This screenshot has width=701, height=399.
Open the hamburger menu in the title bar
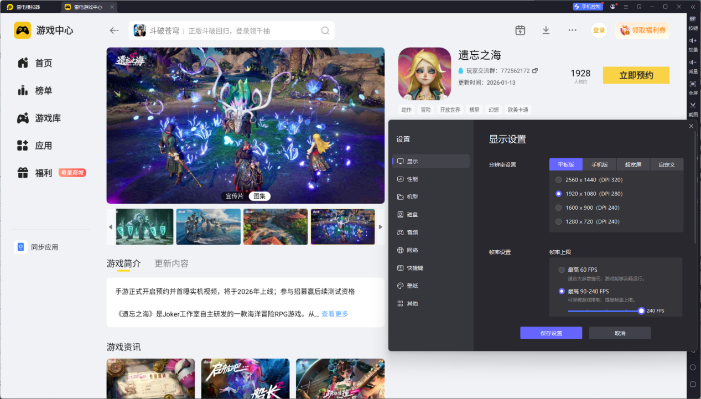tap(626, 7)
